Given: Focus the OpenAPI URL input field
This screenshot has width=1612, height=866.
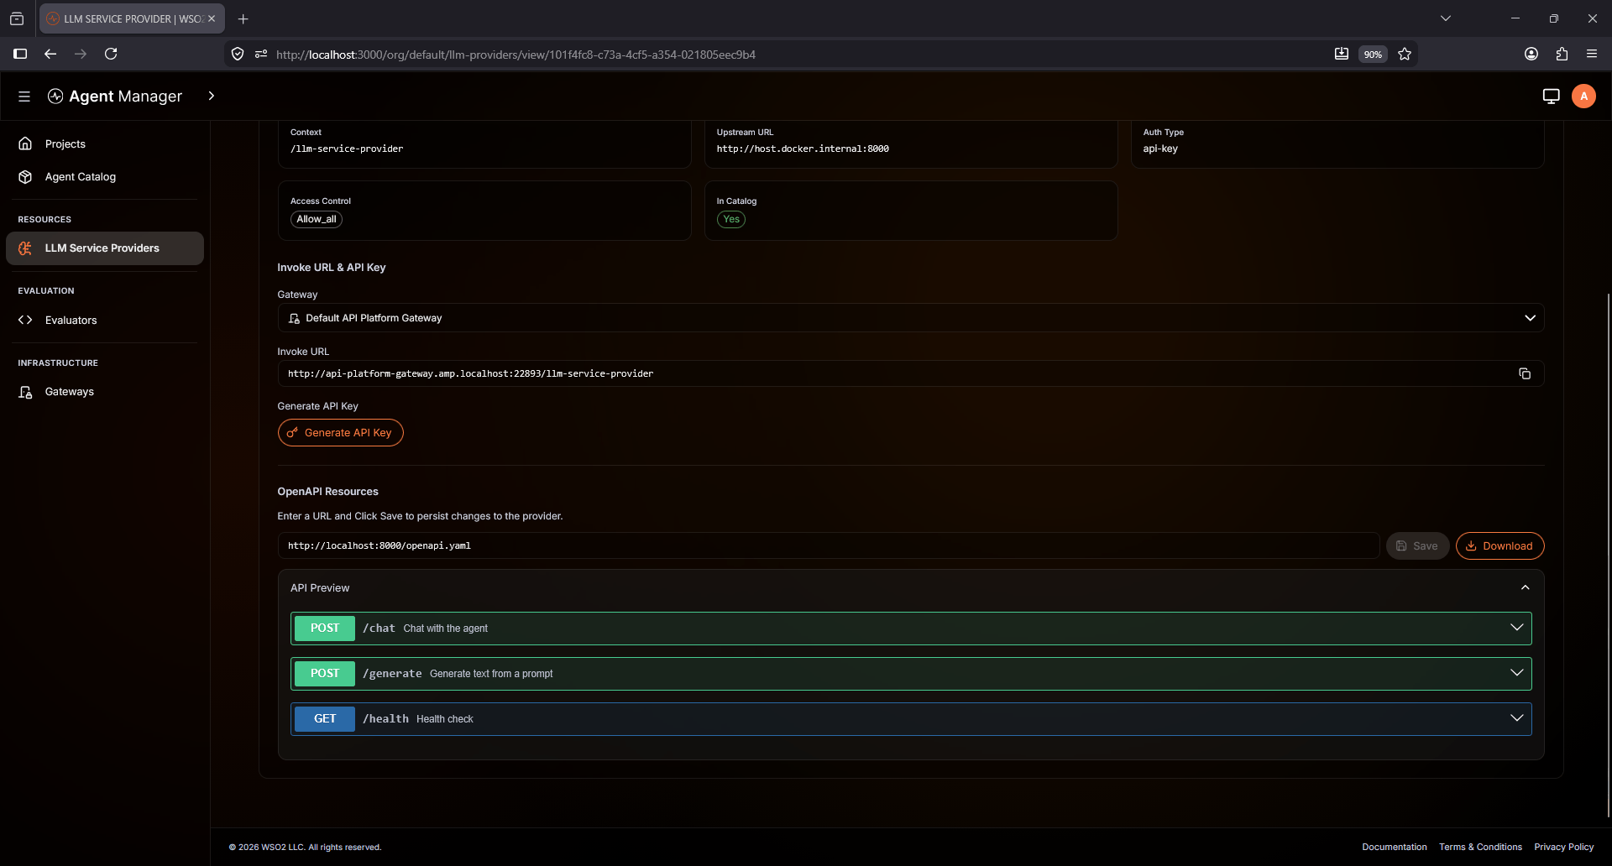Looking at the screenshot, I should [x=829, y=545].
